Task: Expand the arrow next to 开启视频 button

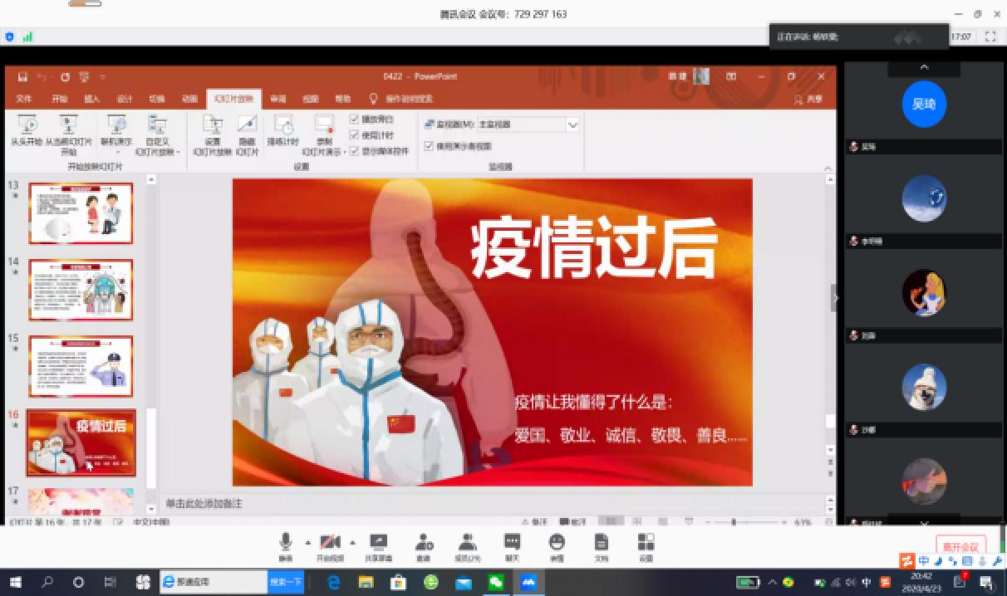Action: [352, 543]
